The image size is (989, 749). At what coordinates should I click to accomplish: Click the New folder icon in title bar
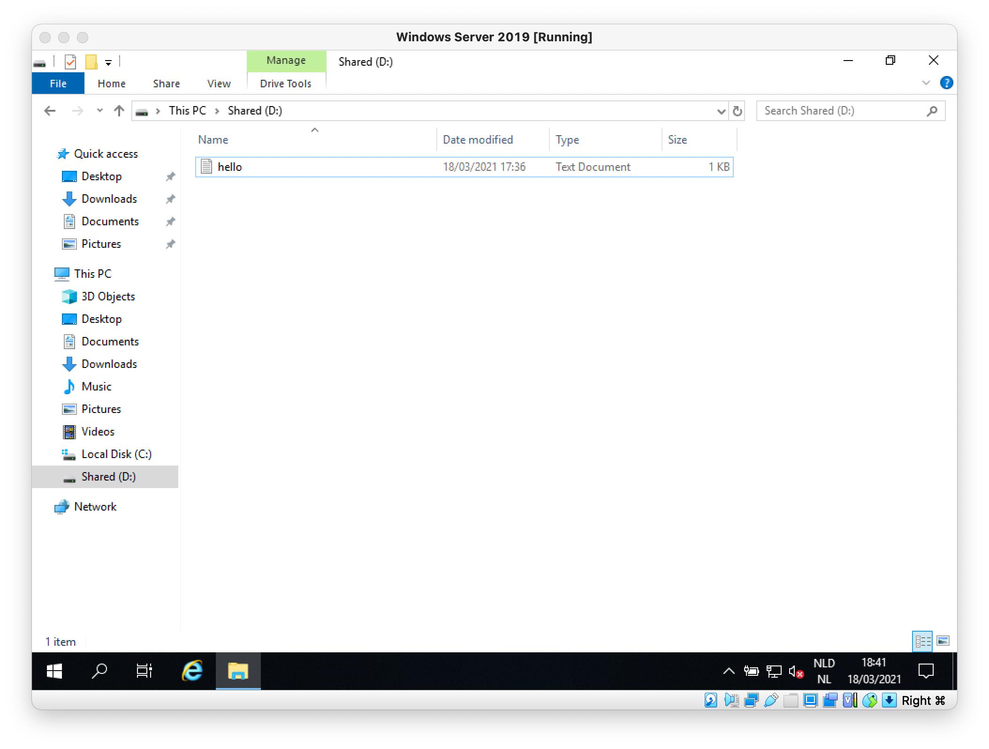91,61
